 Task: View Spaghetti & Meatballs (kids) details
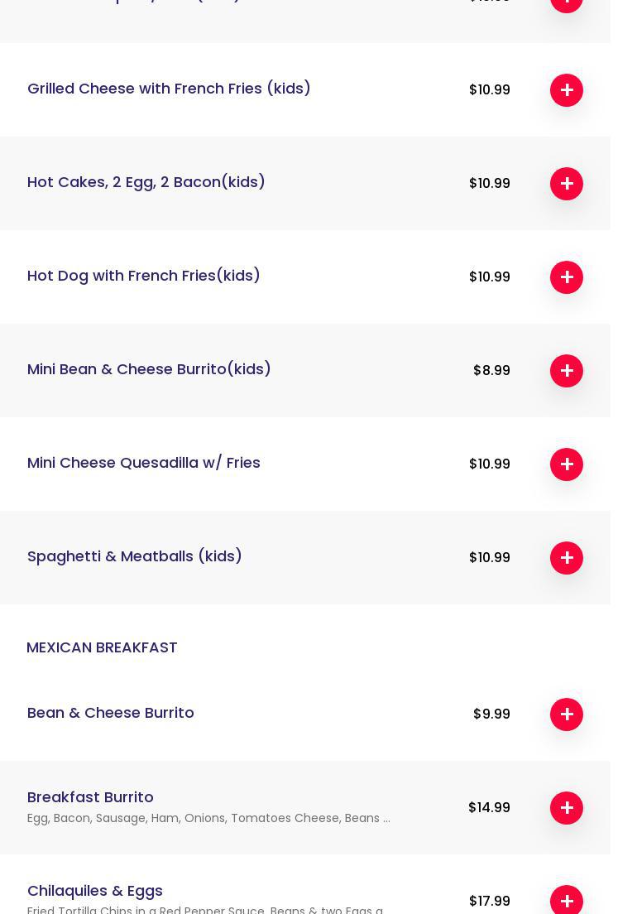point(134,556)
